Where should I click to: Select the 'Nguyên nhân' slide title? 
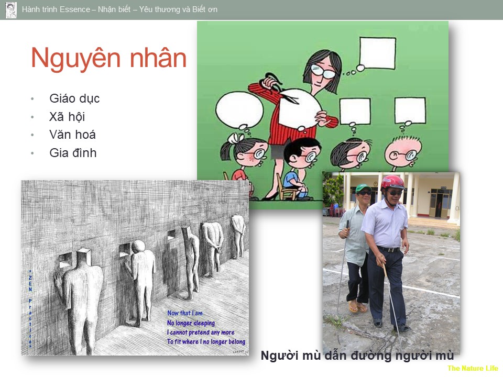point(109,58)
